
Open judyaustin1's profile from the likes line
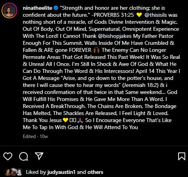click(x=61, y=172)
